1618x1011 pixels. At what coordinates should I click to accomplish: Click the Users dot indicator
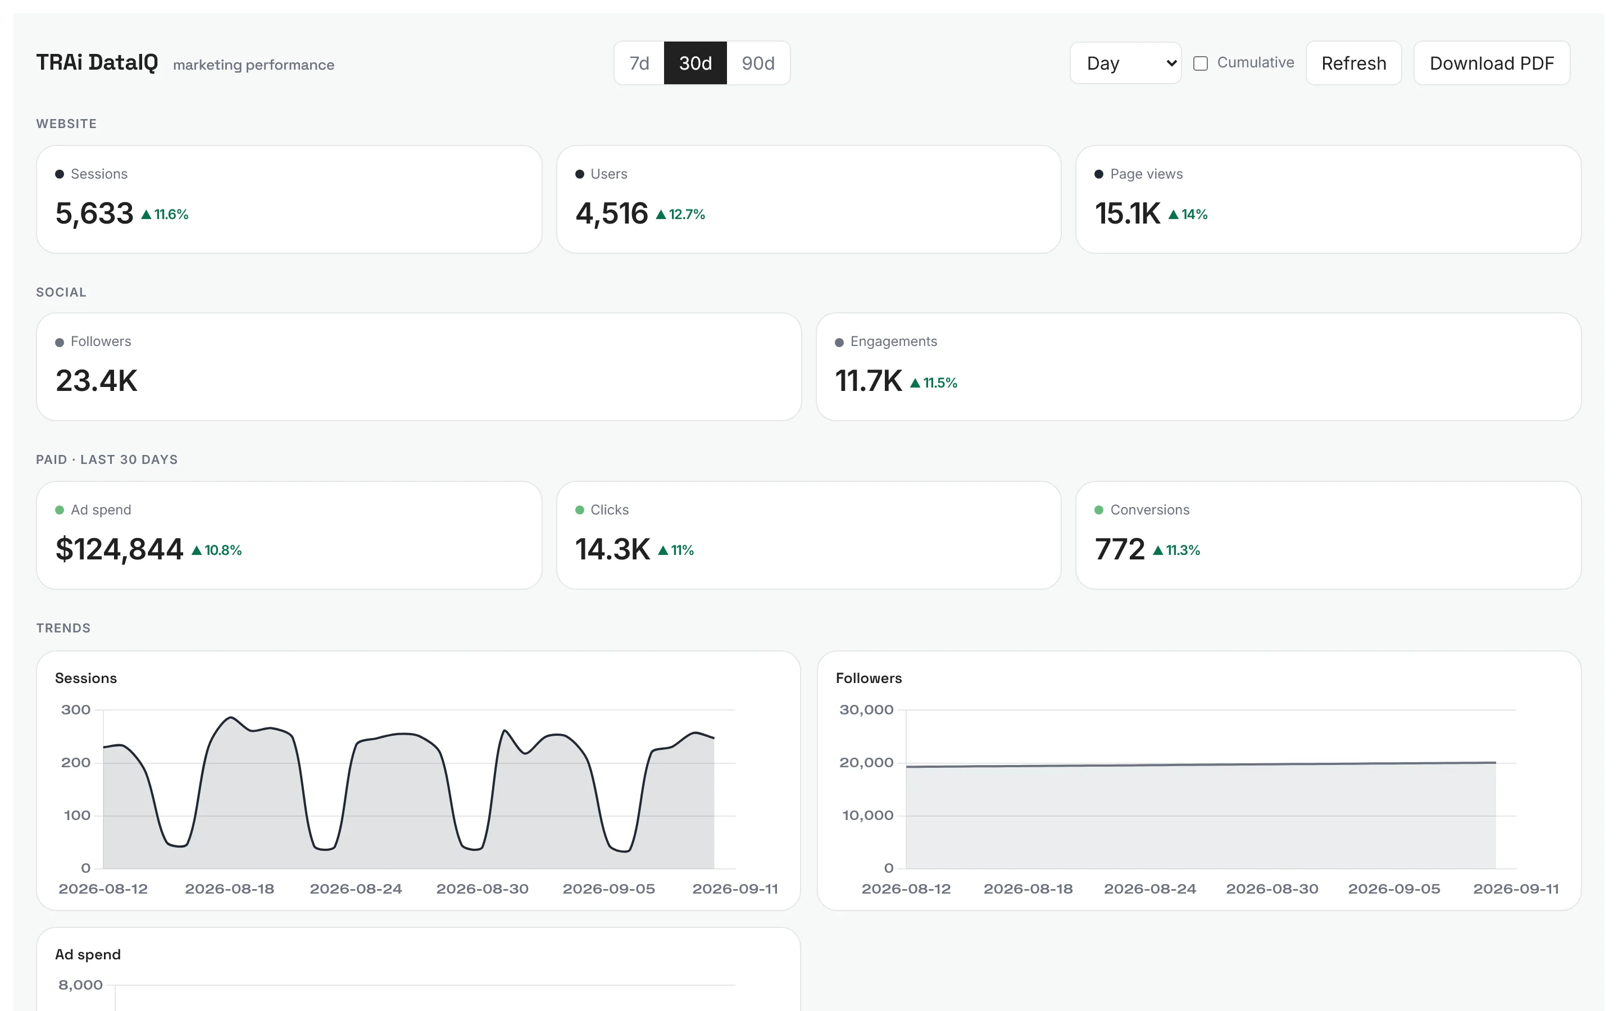tap(580, 174)
